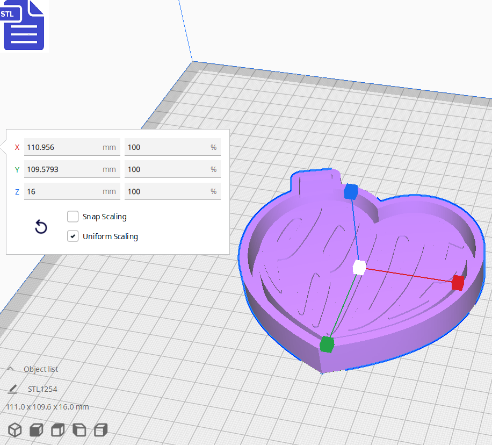492x445 pixels.
Task: Edit the Z height value of 16 mm
Action: tap(72, 191)
